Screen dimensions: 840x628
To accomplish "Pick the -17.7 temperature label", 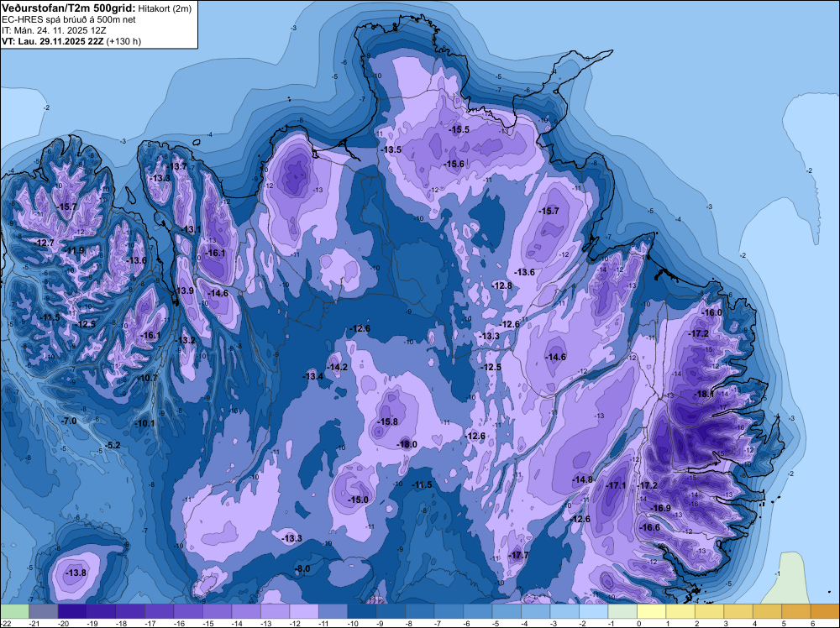I will point(518,556).
